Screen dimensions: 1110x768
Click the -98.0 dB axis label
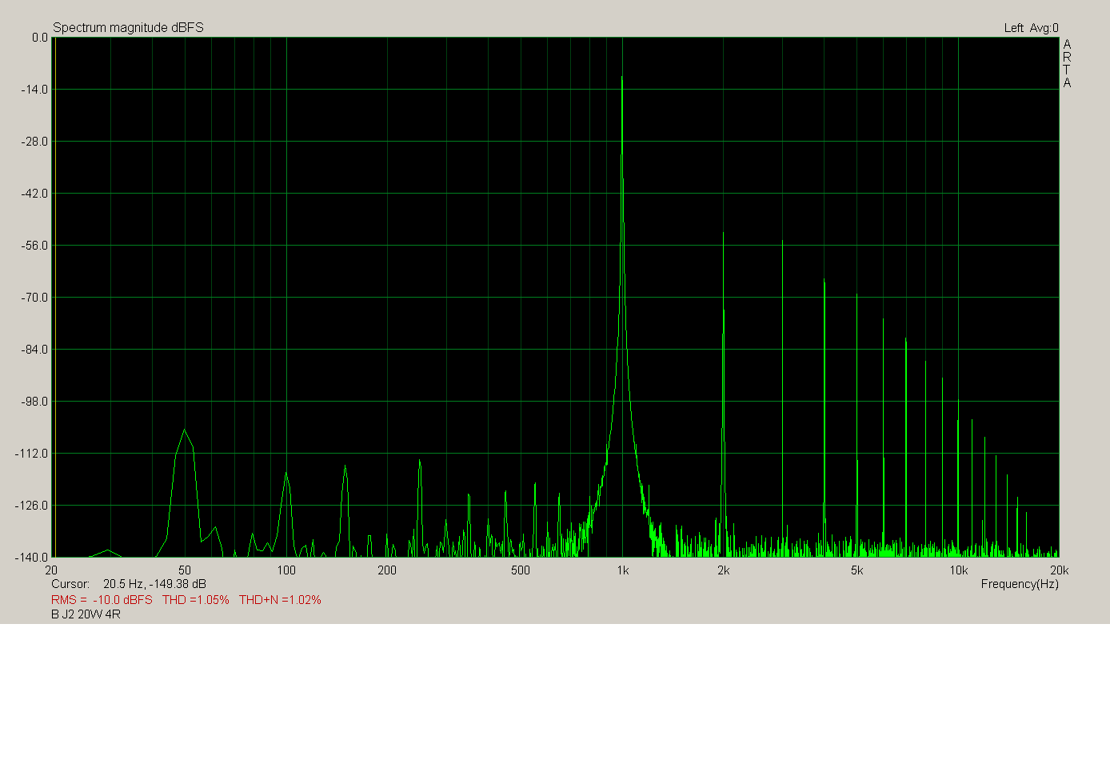click(x=35, y=402)
